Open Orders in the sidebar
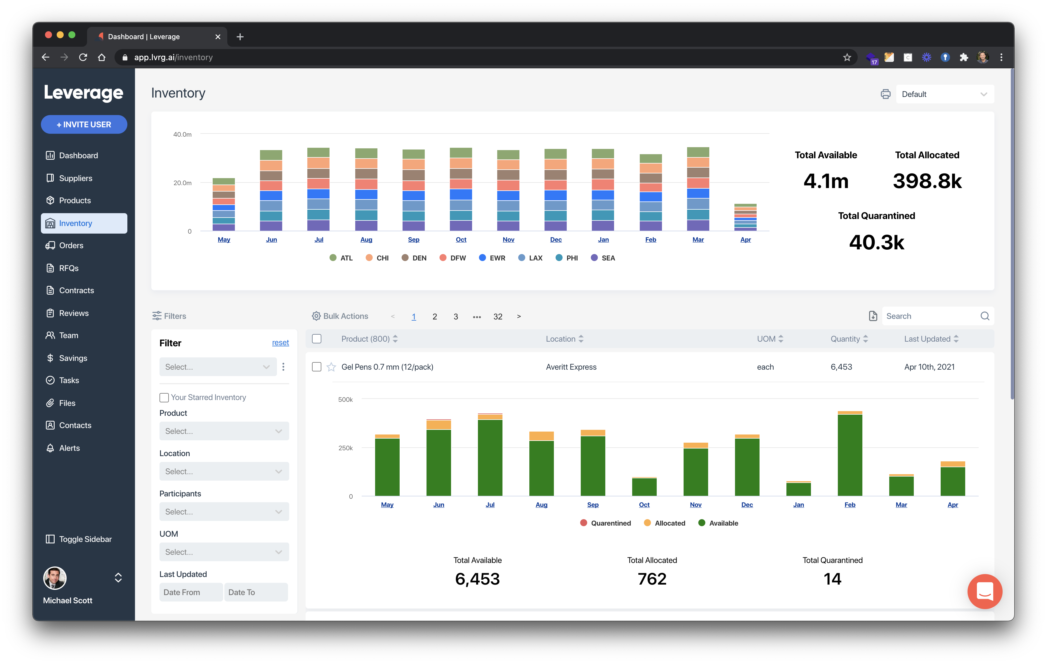The image size is (1047, 664). pyautogui.click(x=71, y=246)
